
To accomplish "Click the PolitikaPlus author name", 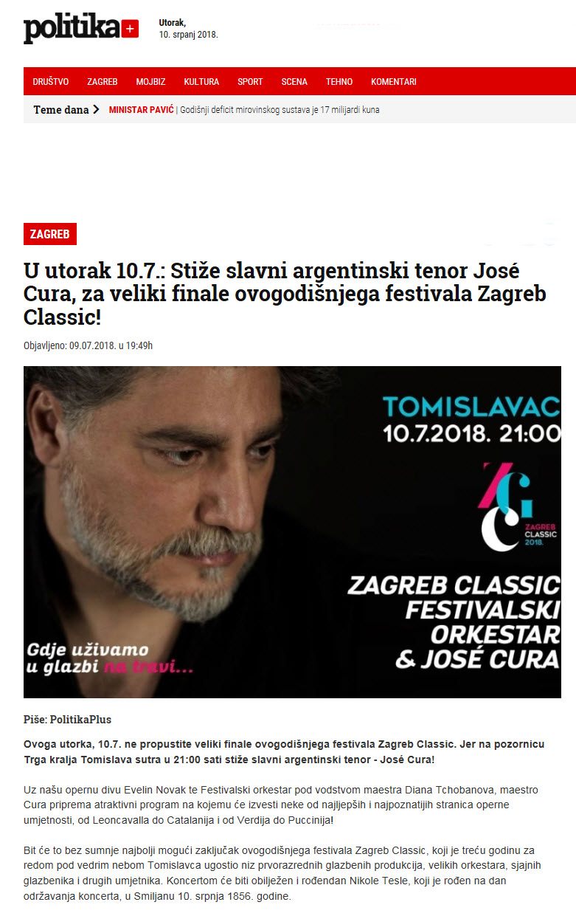I will pos(80,719).
